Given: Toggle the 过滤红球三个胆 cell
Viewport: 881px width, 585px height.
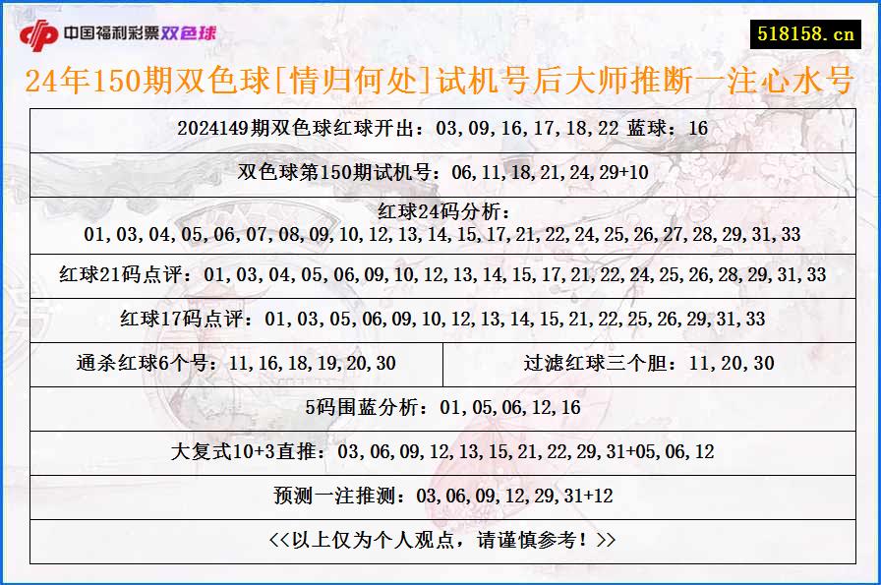Looking at the screenshot, I should tap(649, 363).
